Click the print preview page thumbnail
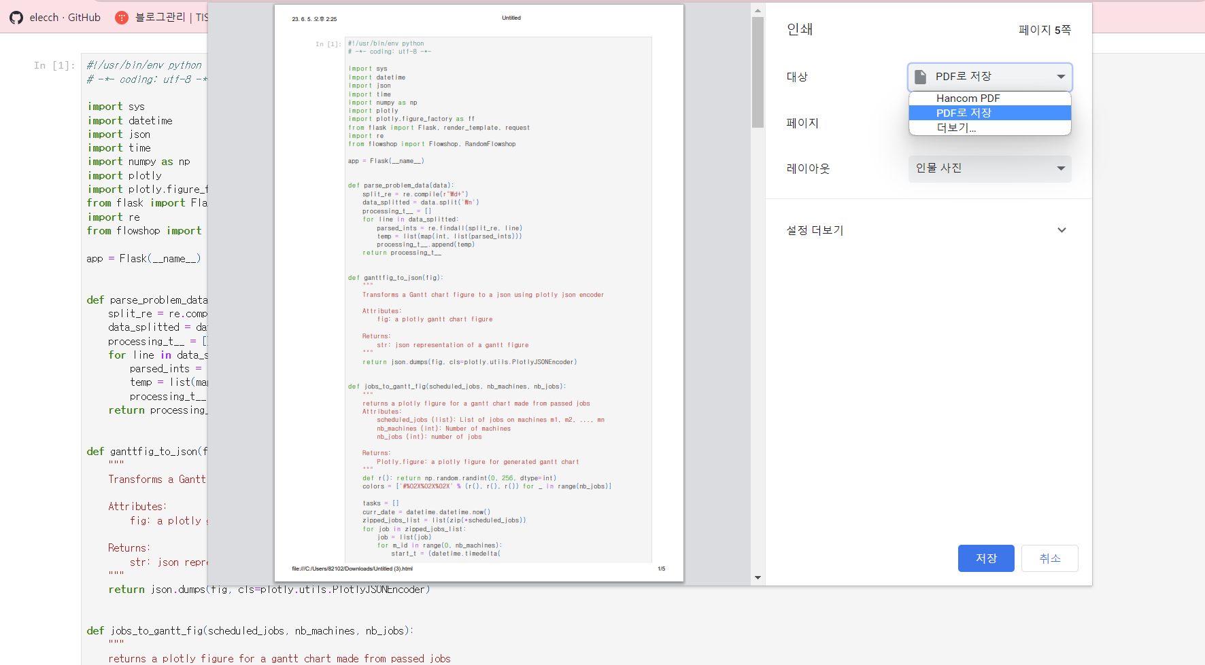Screen dimensions: 1205x665 479,293
